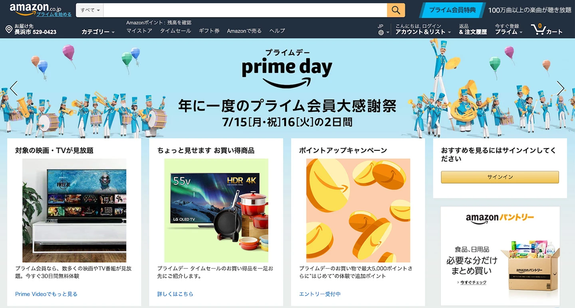
Task: Click into the main search field
Action: (x=245, y=10)
